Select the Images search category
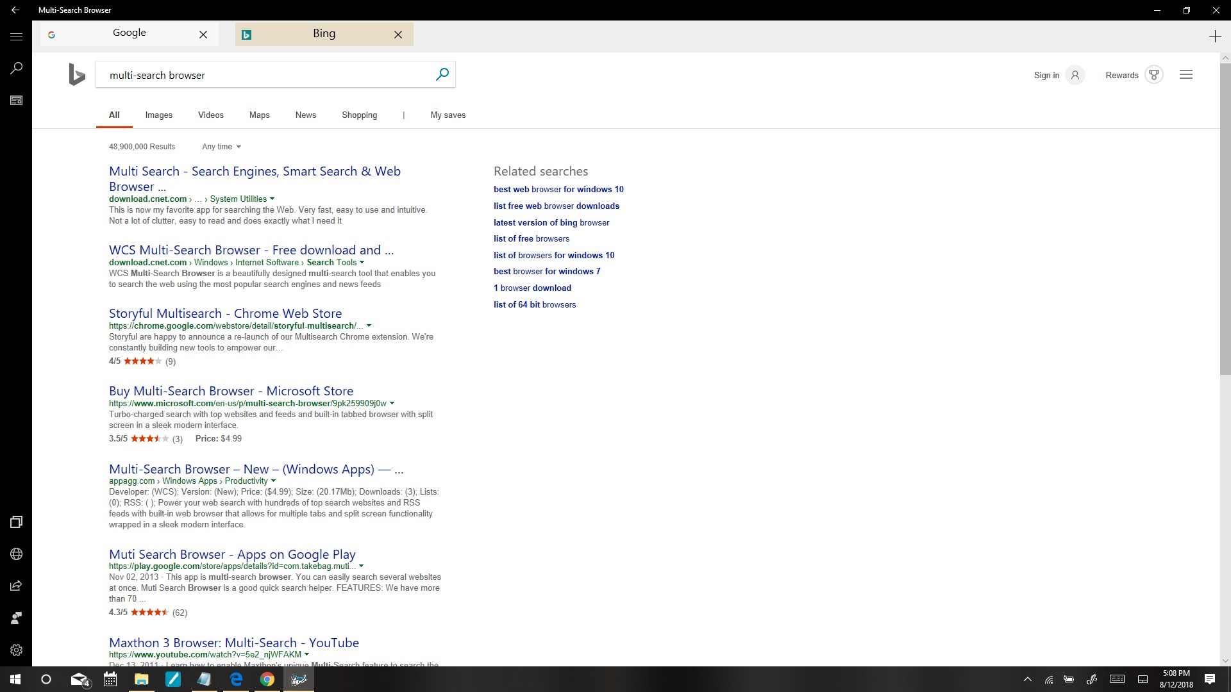 pyautogui.click(x=158, y=115)
